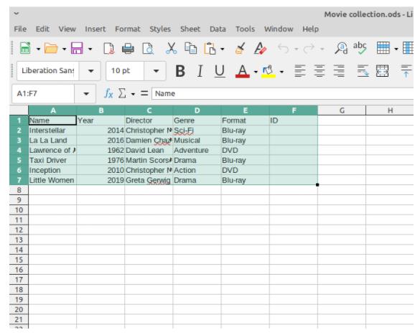Click the Greta Gerwig cell
Viewport: 420px width, 335px height.
[149, 180]
